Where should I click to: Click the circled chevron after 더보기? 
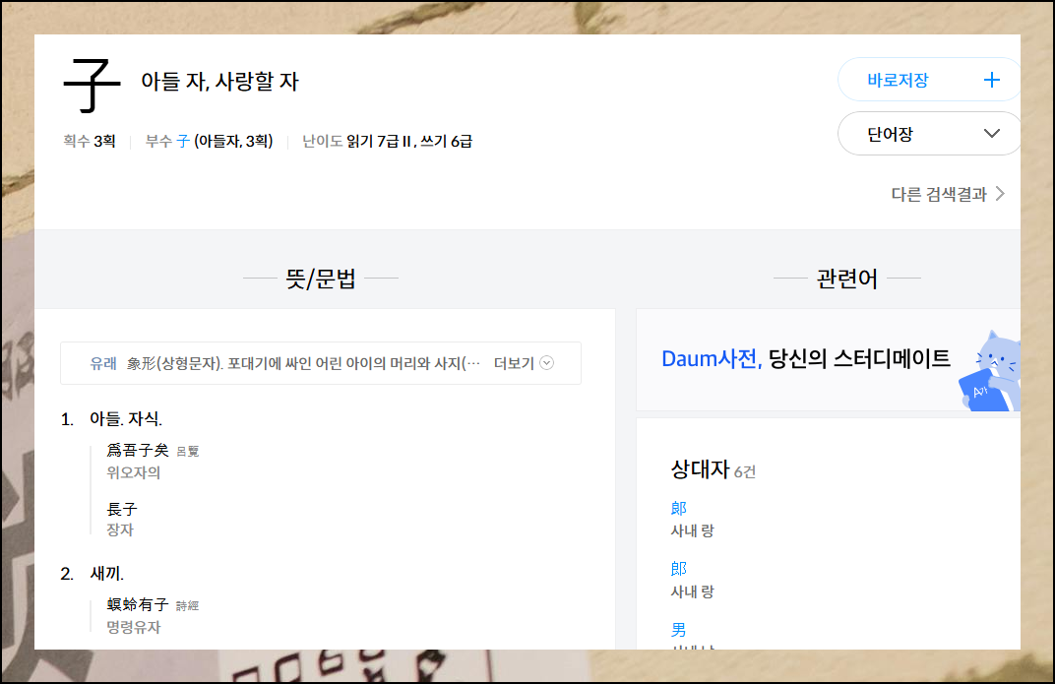[x=547, y=363]
